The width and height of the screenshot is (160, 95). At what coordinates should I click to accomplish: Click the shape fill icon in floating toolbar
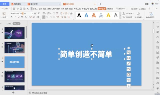tap(128, 69)
